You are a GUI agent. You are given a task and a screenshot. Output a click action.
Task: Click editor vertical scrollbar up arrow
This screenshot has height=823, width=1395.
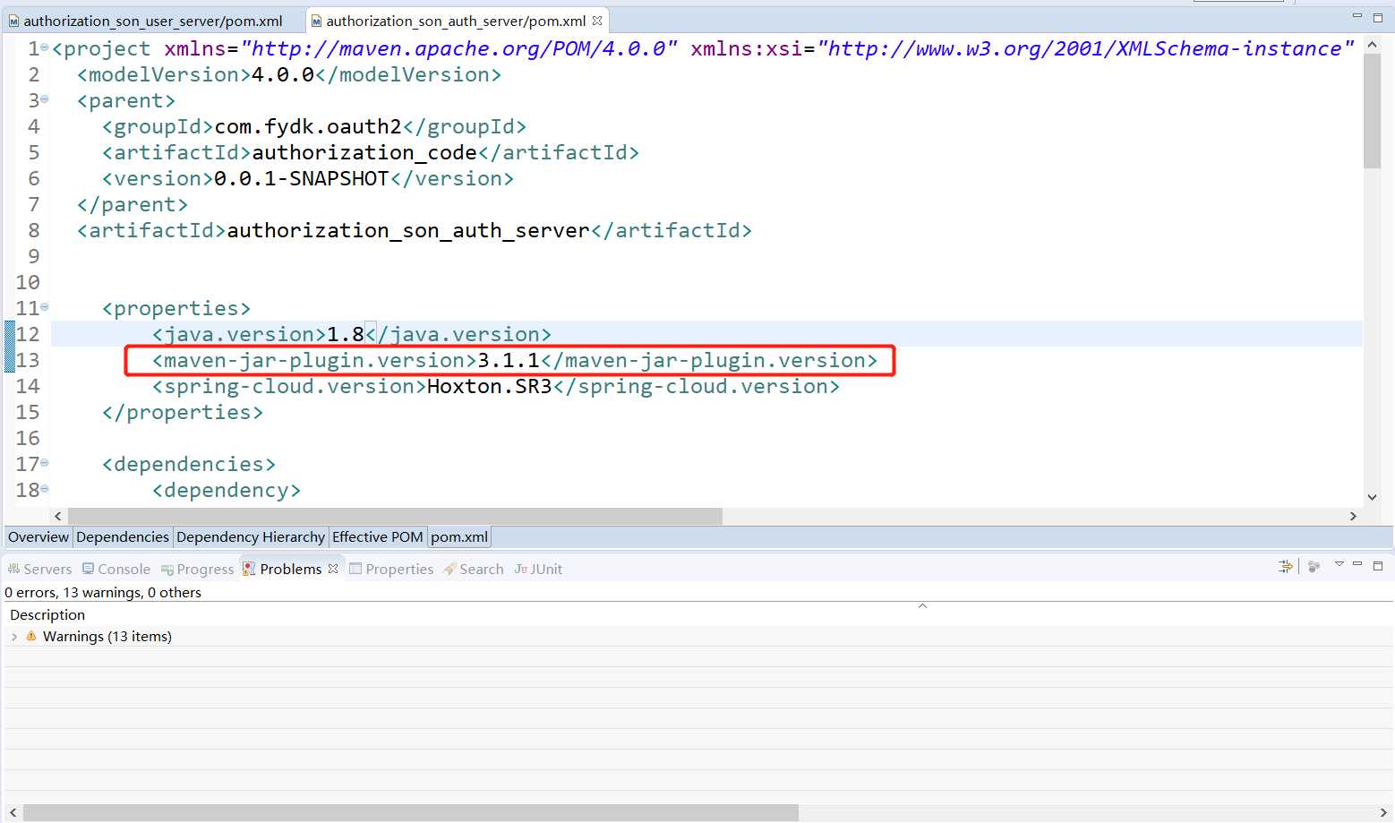(x=1372, y=43)
